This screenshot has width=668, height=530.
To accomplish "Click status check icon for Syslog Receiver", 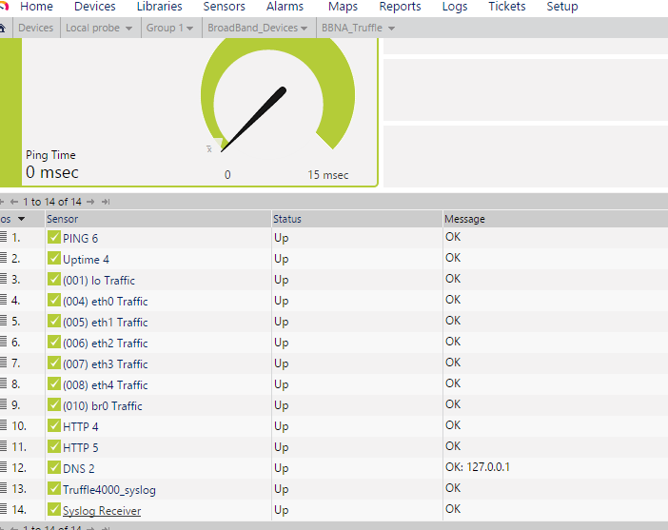I will tap(54, 508).
